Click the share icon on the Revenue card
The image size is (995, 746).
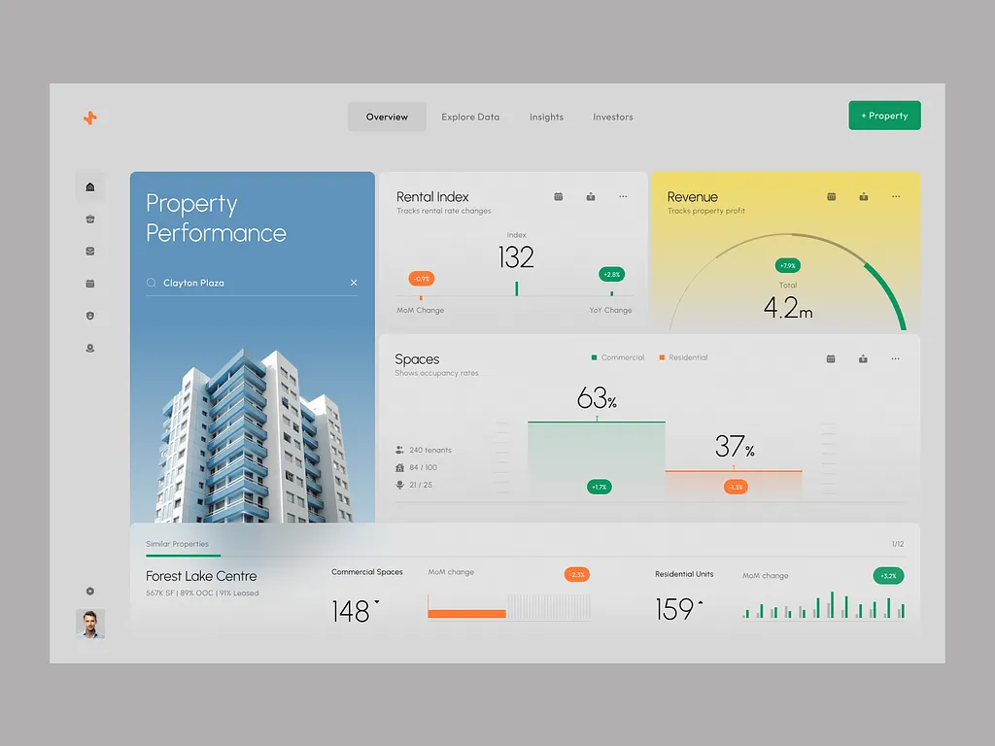pos(863,196)
